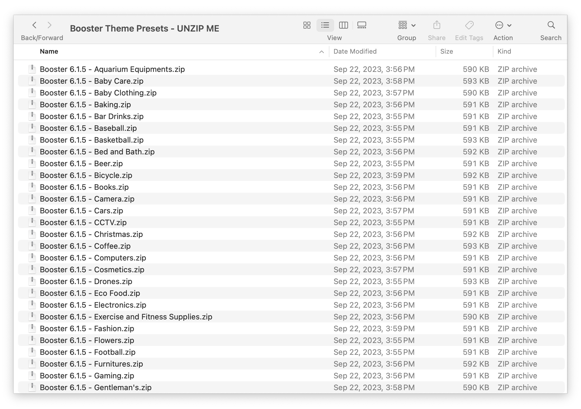Image resolution: width=581 pixels, height=409 pixels.
Task: Toggle sort direction arrow in Name column
Action: [321, 52]
